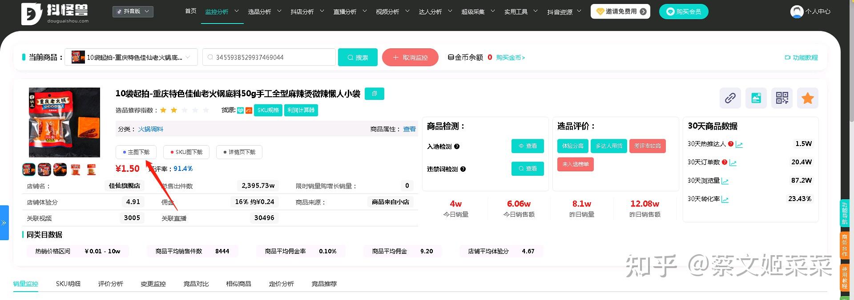Expand the 视频分析 menu

coord(393,12)
